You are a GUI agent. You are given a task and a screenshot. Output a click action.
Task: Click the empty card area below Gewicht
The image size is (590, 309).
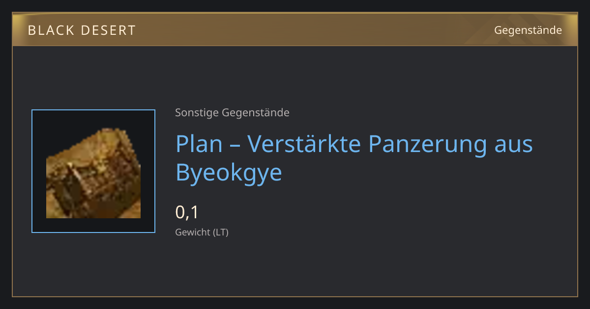[x=295, y=267]
